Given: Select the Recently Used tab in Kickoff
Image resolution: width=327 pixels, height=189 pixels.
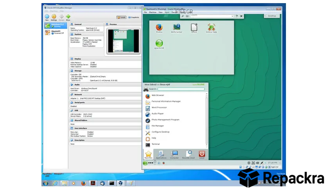Looking at the screenshot, I should point(188,155).
